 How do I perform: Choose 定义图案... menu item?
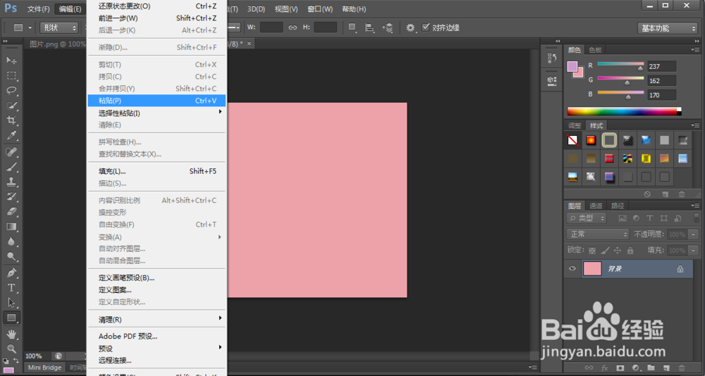tap(157, 290)
